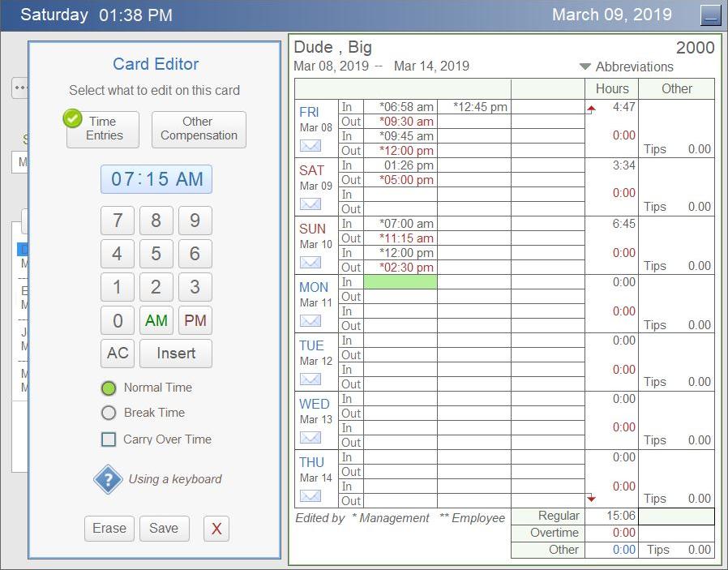The height and width of the screenshot is (570, 728).
Task: Close the Card Editor with red X
Action: [216, 528]
